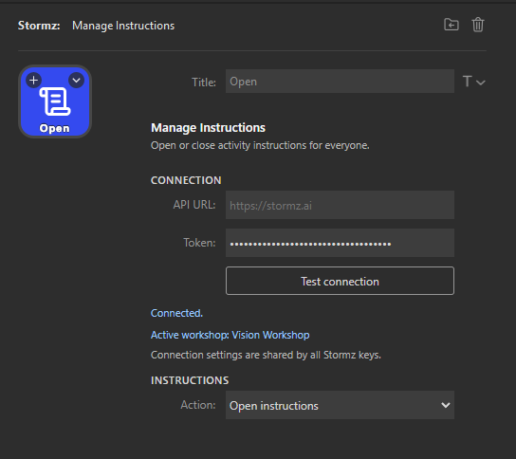This screenshot has height=459, width=516.
Task: Click the CONNECTION section heading
Action: (186, 180)
